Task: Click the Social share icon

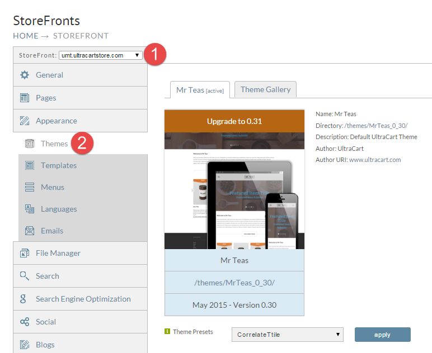Action: pos(25,322)
